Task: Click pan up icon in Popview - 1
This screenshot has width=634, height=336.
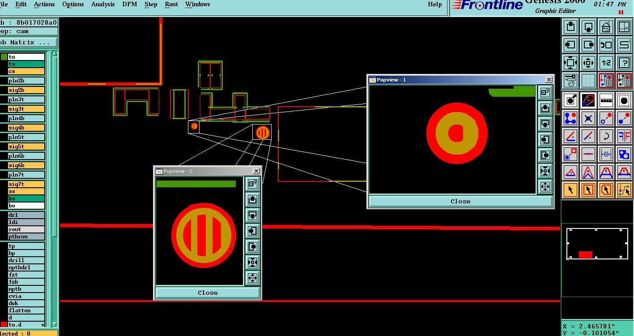Action: point(545,108)
